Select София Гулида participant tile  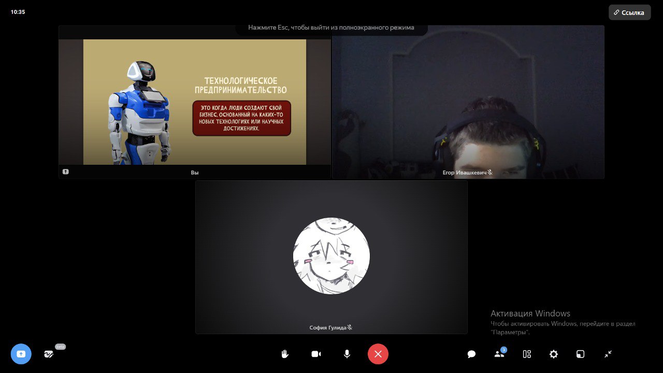coord(331,257)
